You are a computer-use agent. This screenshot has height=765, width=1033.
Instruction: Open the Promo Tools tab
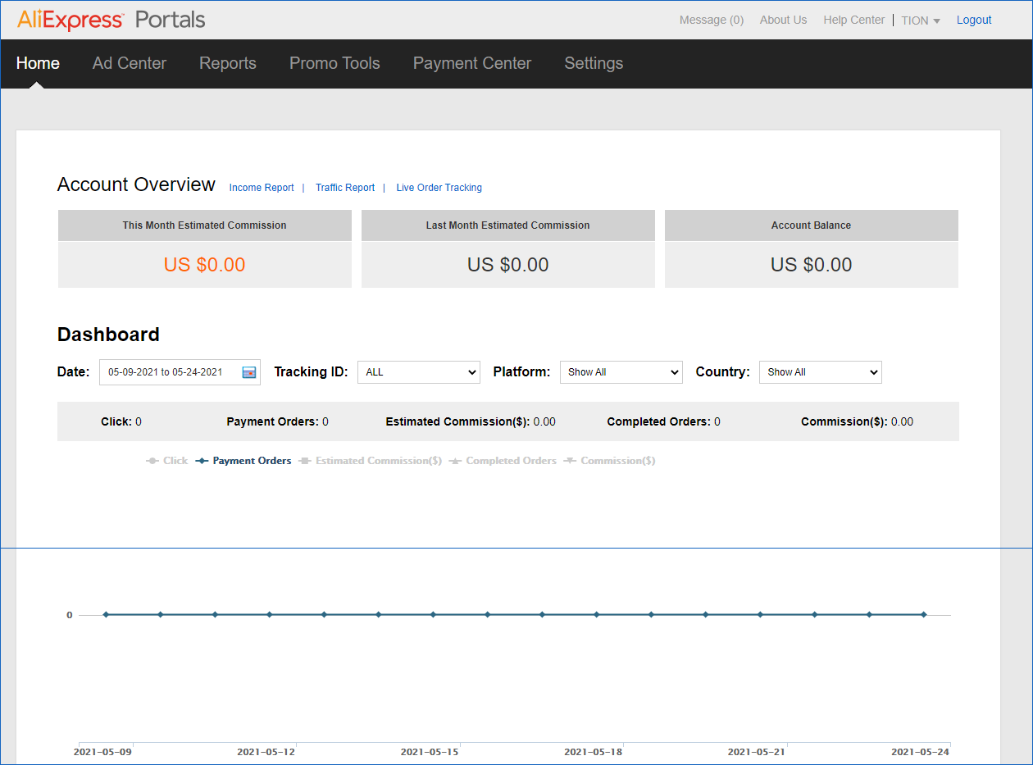334,63
